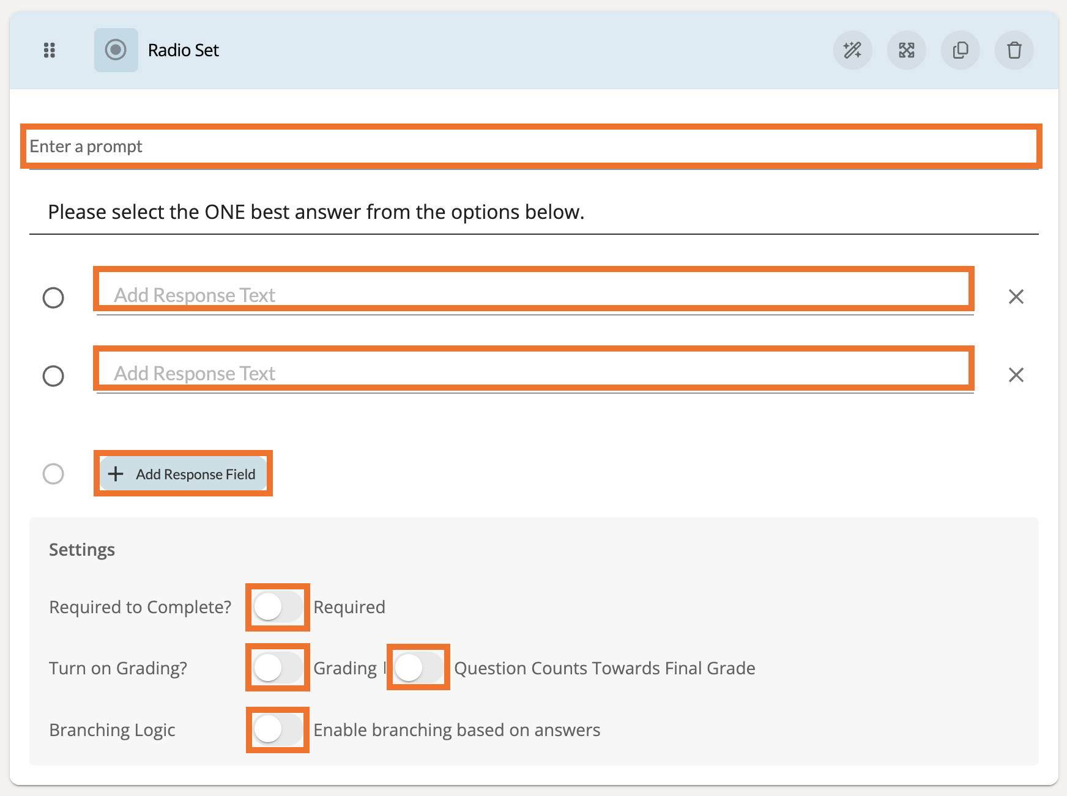Image resolution: width=1067 pixels, height=796 pixels.
Task: Click the 'Please select the ONE best answer' instruction text
Action: click(316, 212)
